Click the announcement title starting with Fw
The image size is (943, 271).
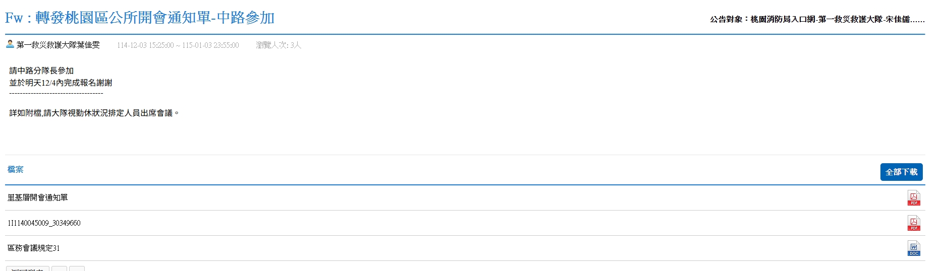pyautogui.click(x=140, y=18)
